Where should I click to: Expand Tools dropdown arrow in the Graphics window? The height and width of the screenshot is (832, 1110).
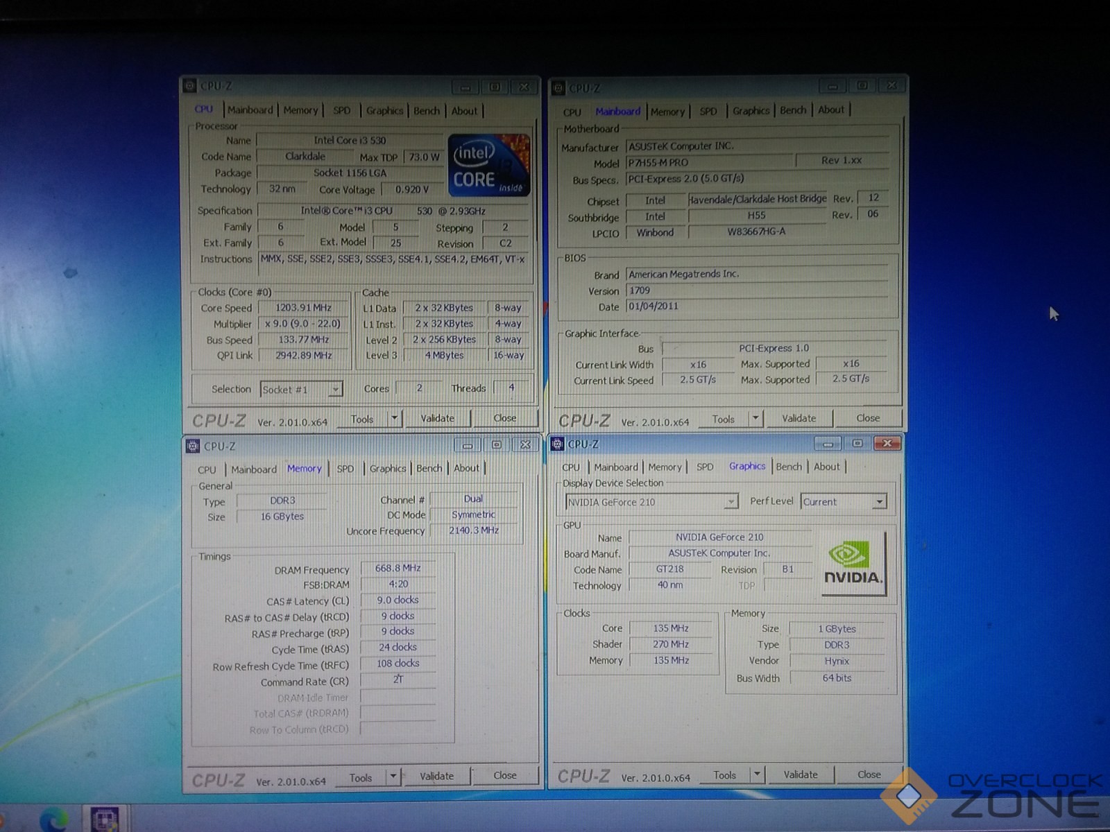point(757,774)
